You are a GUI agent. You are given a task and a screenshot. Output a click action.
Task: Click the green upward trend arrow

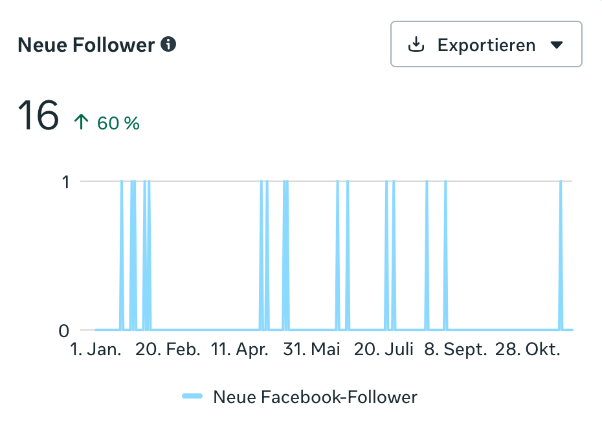coord(82,122)
